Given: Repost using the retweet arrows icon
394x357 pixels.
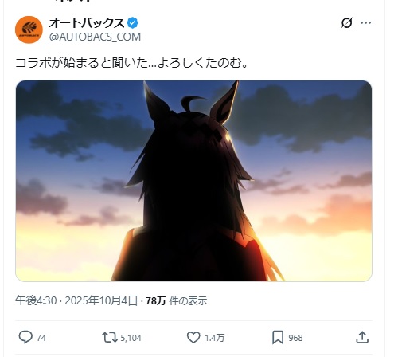Looking at the screenshot, I should pos(110,337).
